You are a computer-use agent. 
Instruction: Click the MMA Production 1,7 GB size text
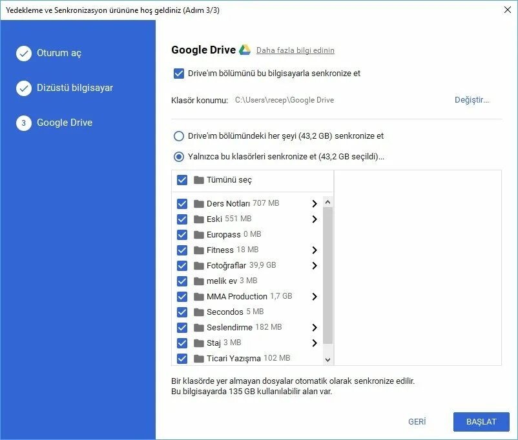pos(281,296)
